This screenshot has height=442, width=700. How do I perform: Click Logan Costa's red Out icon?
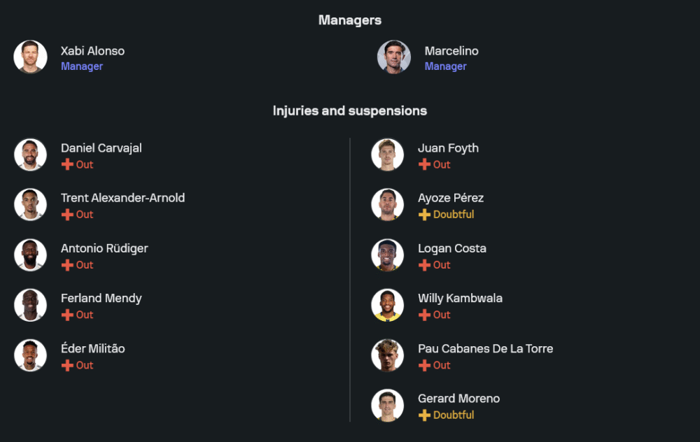pyautogui.click(x=424, y=265)
